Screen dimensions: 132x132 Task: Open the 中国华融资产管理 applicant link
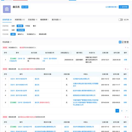pyautogui.click(x=86, y=102)
